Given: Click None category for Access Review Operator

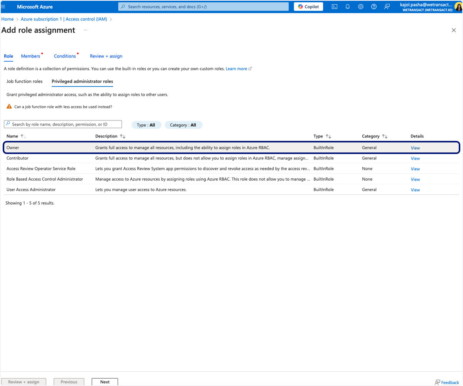Looking at the screenshot, I should 367,169.
